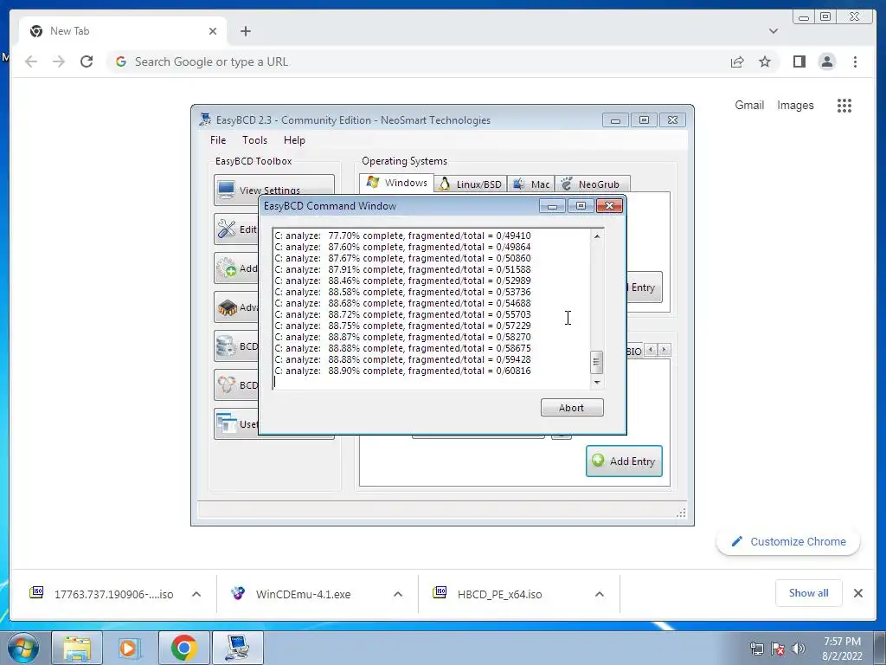Switch to the NeoGrub tab
This screenshot has height=665, width=886.
pos(592,184)
